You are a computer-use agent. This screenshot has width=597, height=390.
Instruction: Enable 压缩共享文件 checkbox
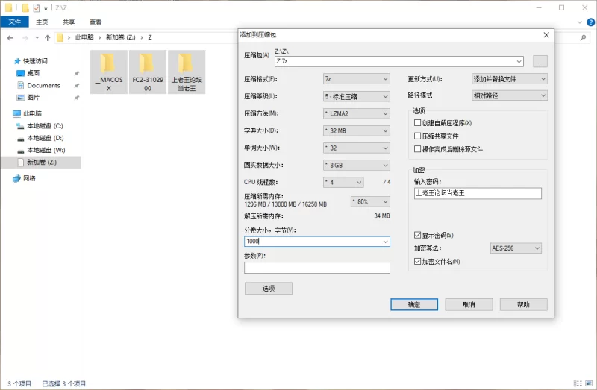click(x=417, y=136)
